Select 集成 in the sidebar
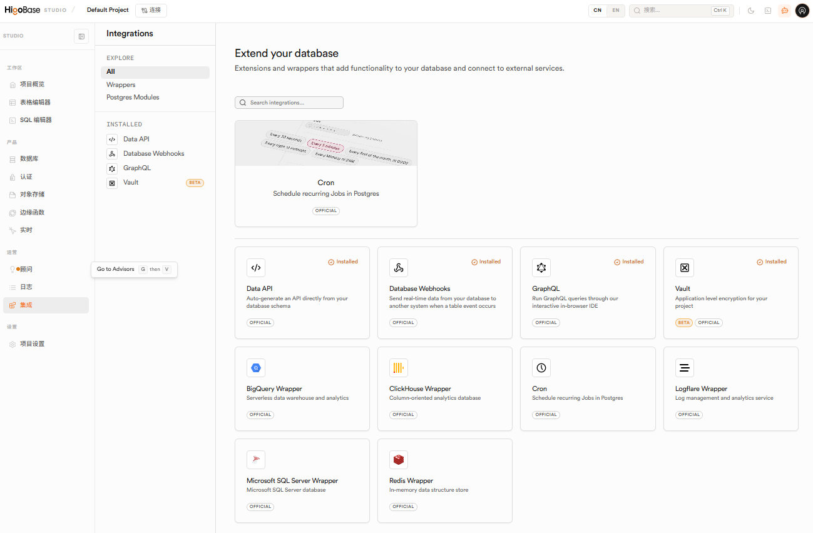Screen dimensions: 813x533 pos(46,305)
